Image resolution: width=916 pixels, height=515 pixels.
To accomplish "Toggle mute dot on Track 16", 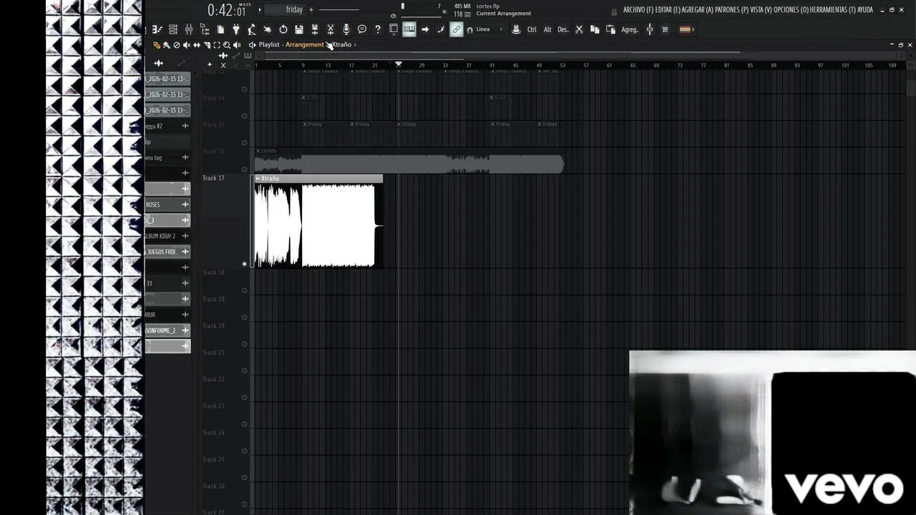I will click(244, 170).
